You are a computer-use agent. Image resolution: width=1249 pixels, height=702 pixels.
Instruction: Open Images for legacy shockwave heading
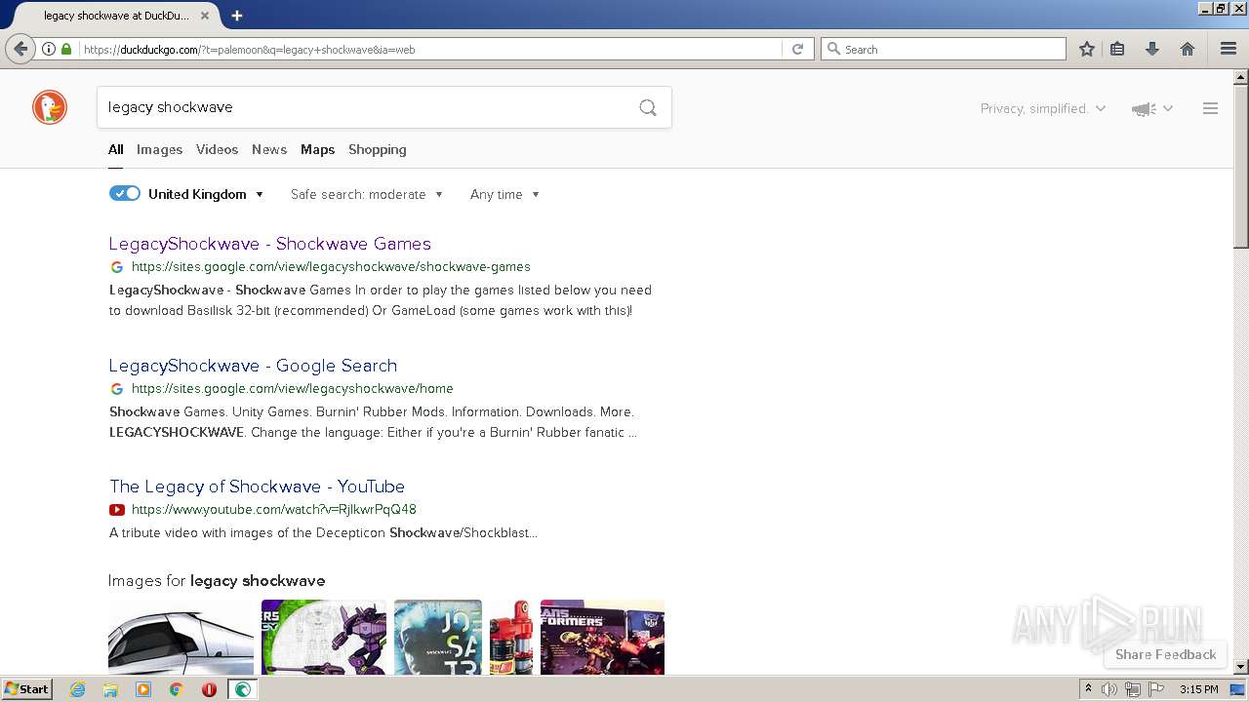[x=217, y=581]
